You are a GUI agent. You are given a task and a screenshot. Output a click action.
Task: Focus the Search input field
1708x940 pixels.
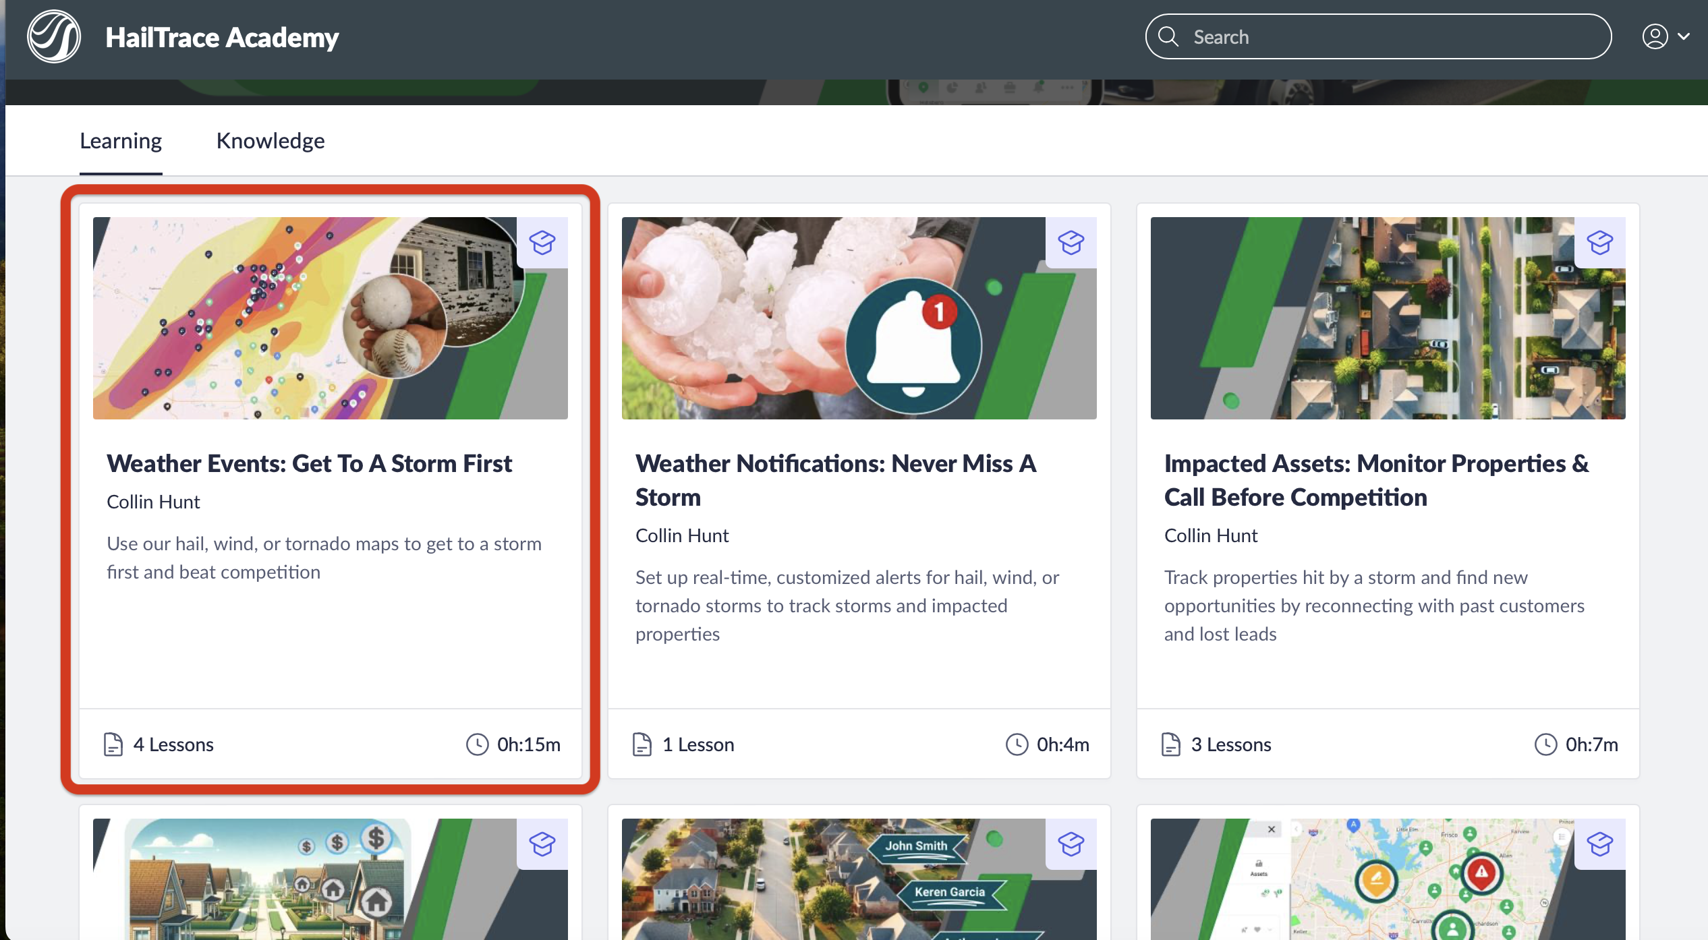(x=1378, y=36)
